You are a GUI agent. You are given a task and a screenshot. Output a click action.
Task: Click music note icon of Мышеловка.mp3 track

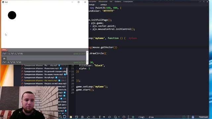(22, 68)
